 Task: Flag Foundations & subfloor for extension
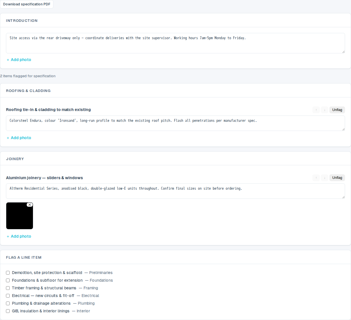(8, 280)
